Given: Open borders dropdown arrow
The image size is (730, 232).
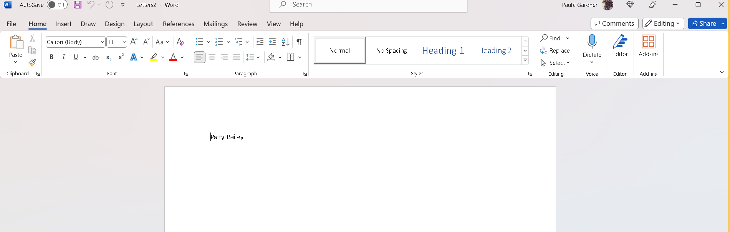Looking at the screenshot, I should [300, 57].
